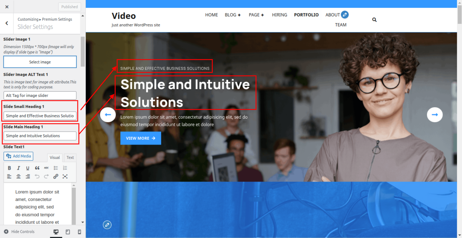Open the search icon in site header
The width and height of the screenshot is (462, 238).
point(374,20)
